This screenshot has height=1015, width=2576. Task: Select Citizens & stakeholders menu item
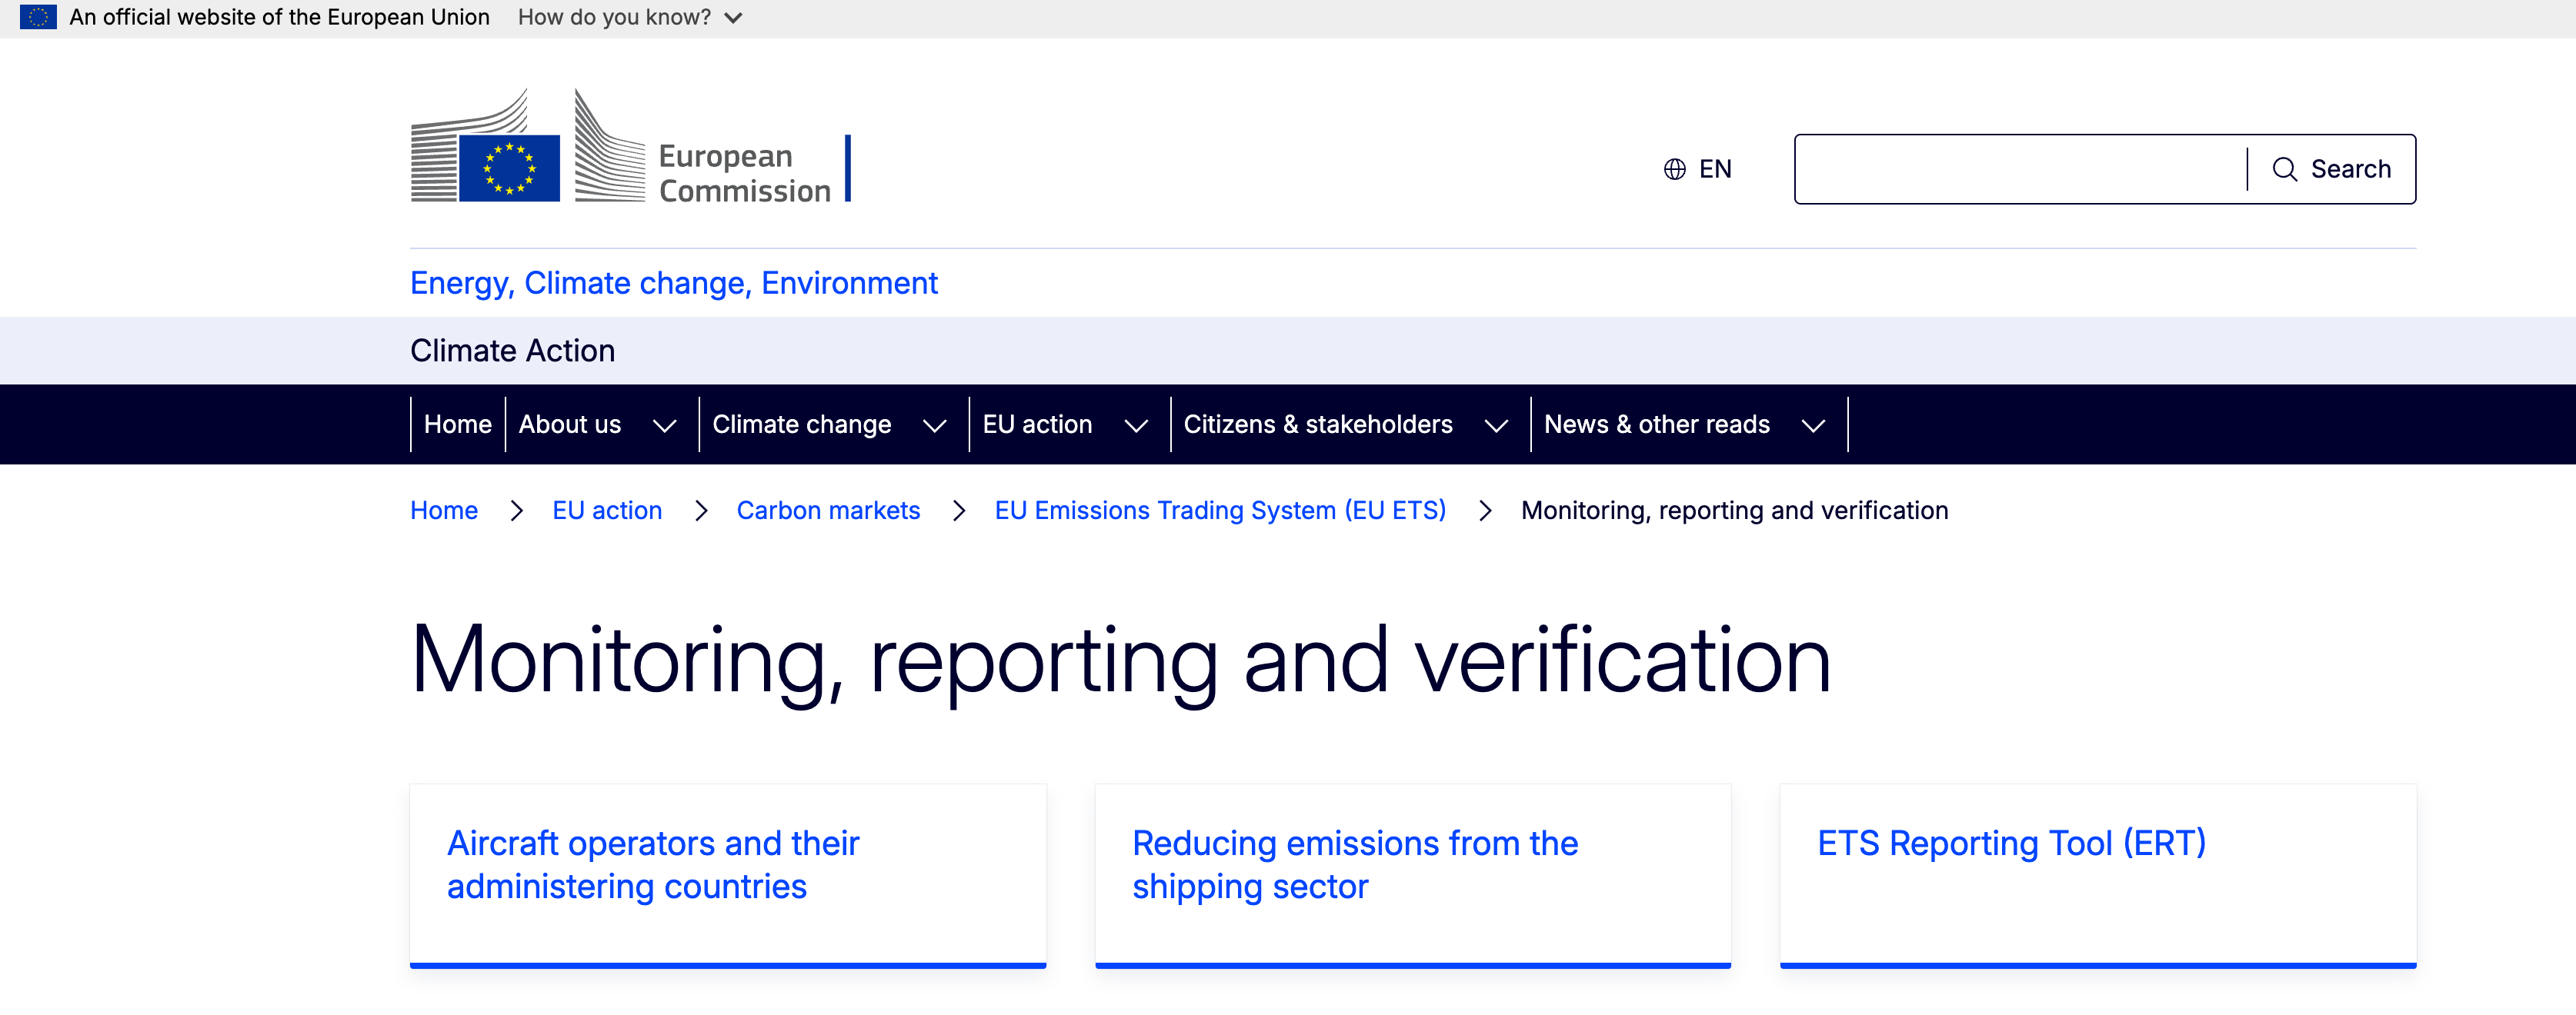point(1317,424)
